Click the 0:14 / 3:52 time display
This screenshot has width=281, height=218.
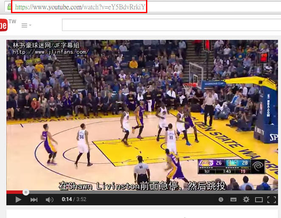[74, 199]
